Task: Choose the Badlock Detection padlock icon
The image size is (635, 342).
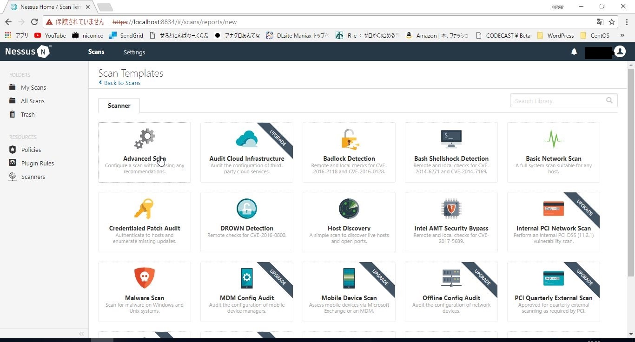Action: click(x=349, y=139)
